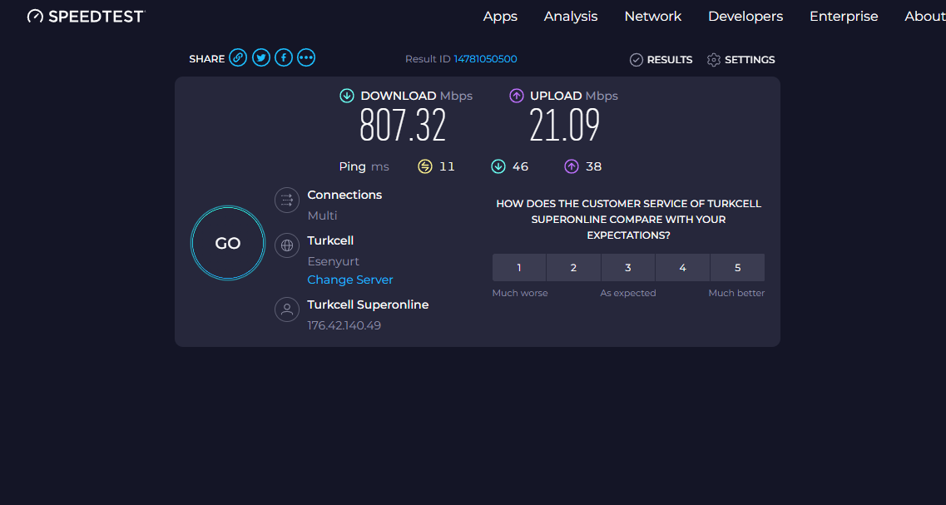Open more share options ellipsis icon
The width and height of the screenshot is (946, 505).
point(306,58)
